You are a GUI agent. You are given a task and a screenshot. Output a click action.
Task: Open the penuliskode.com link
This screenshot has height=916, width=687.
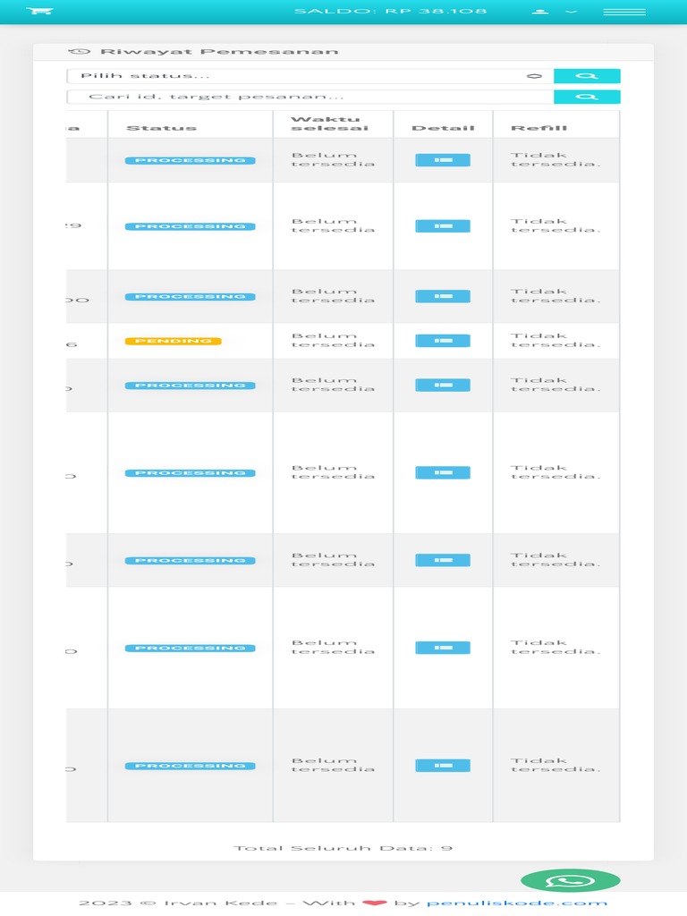coord(517,903)
